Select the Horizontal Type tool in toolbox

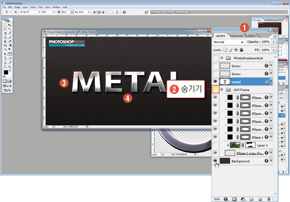pos(10,54)
